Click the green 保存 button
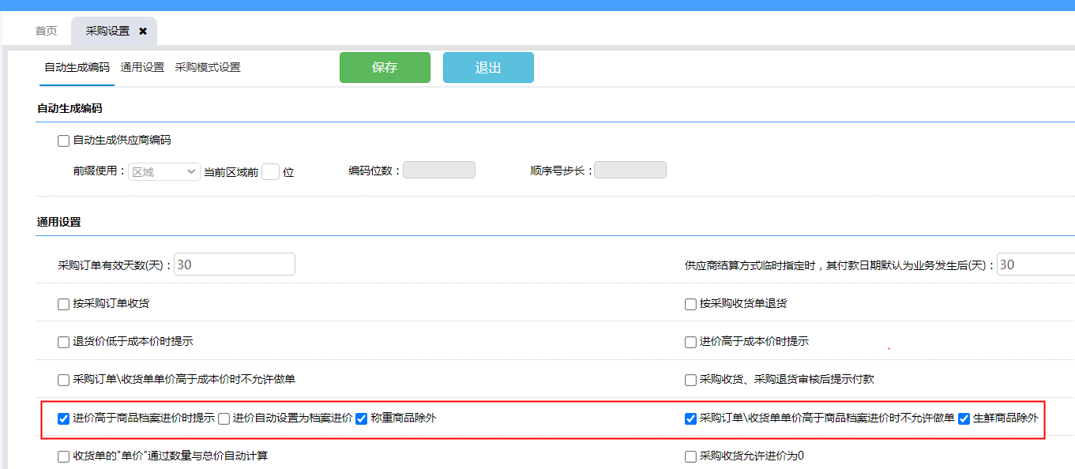The width and height of the screenshot is (1075, 469). click(385, 67)
